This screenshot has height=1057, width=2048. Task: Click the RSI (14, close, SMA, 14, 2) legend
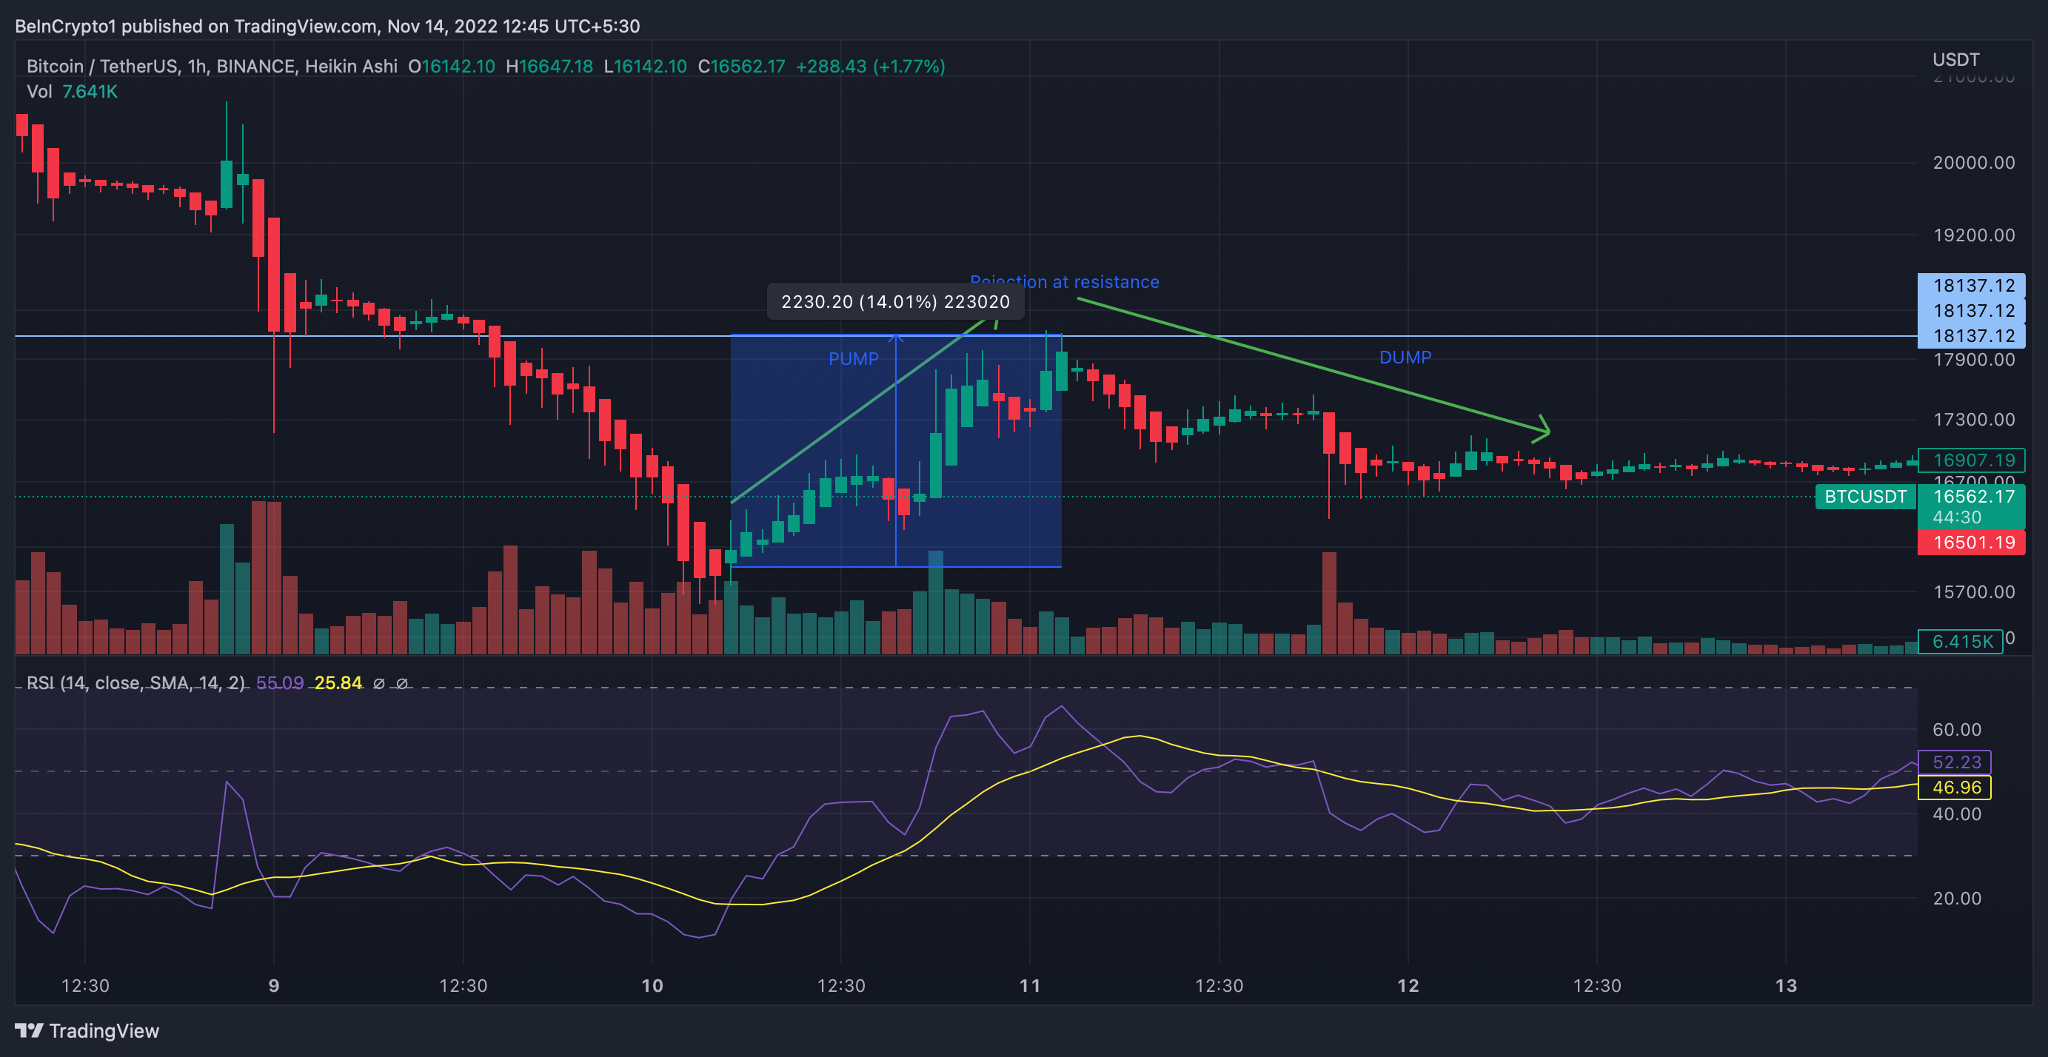[x=135, y=683]
